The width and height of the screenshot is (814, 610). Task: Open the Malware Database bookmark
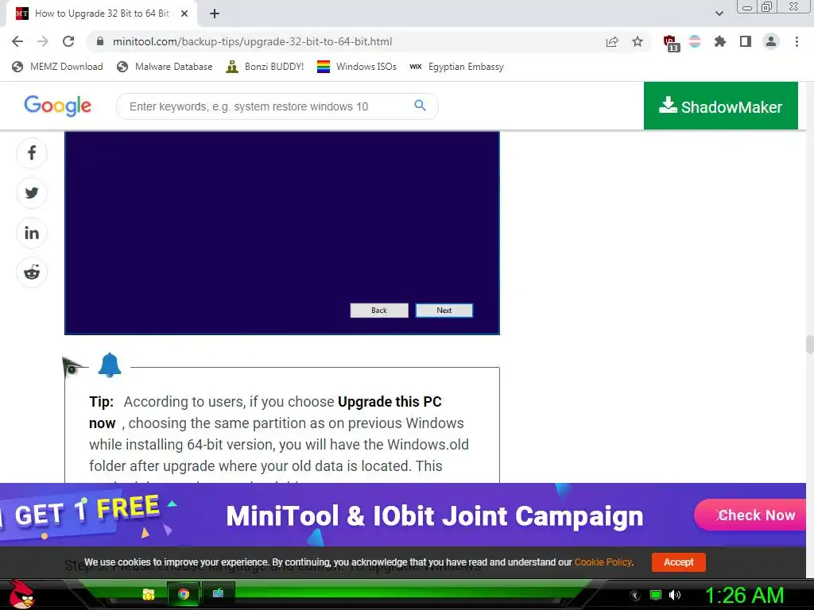(165, 67)
